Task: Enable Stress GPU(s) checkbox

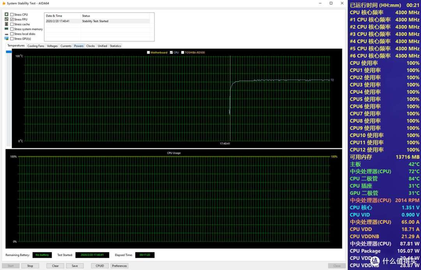Action: 12,39
